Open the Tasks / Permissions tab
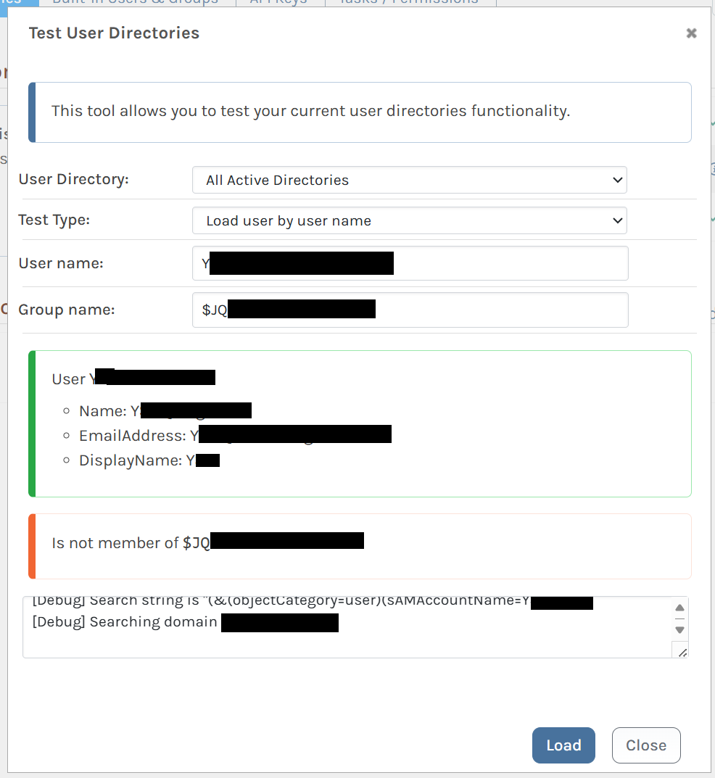Viewport: 715px width, 778px height. tap(410, 2)
